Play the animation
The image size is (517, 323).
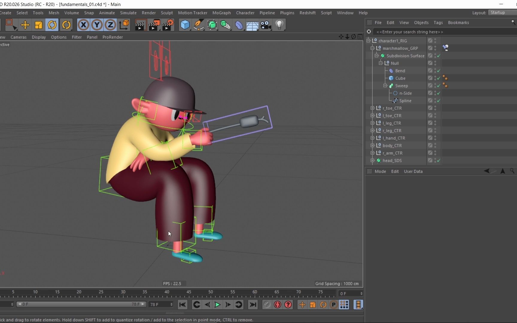click(x=217, y=304)
